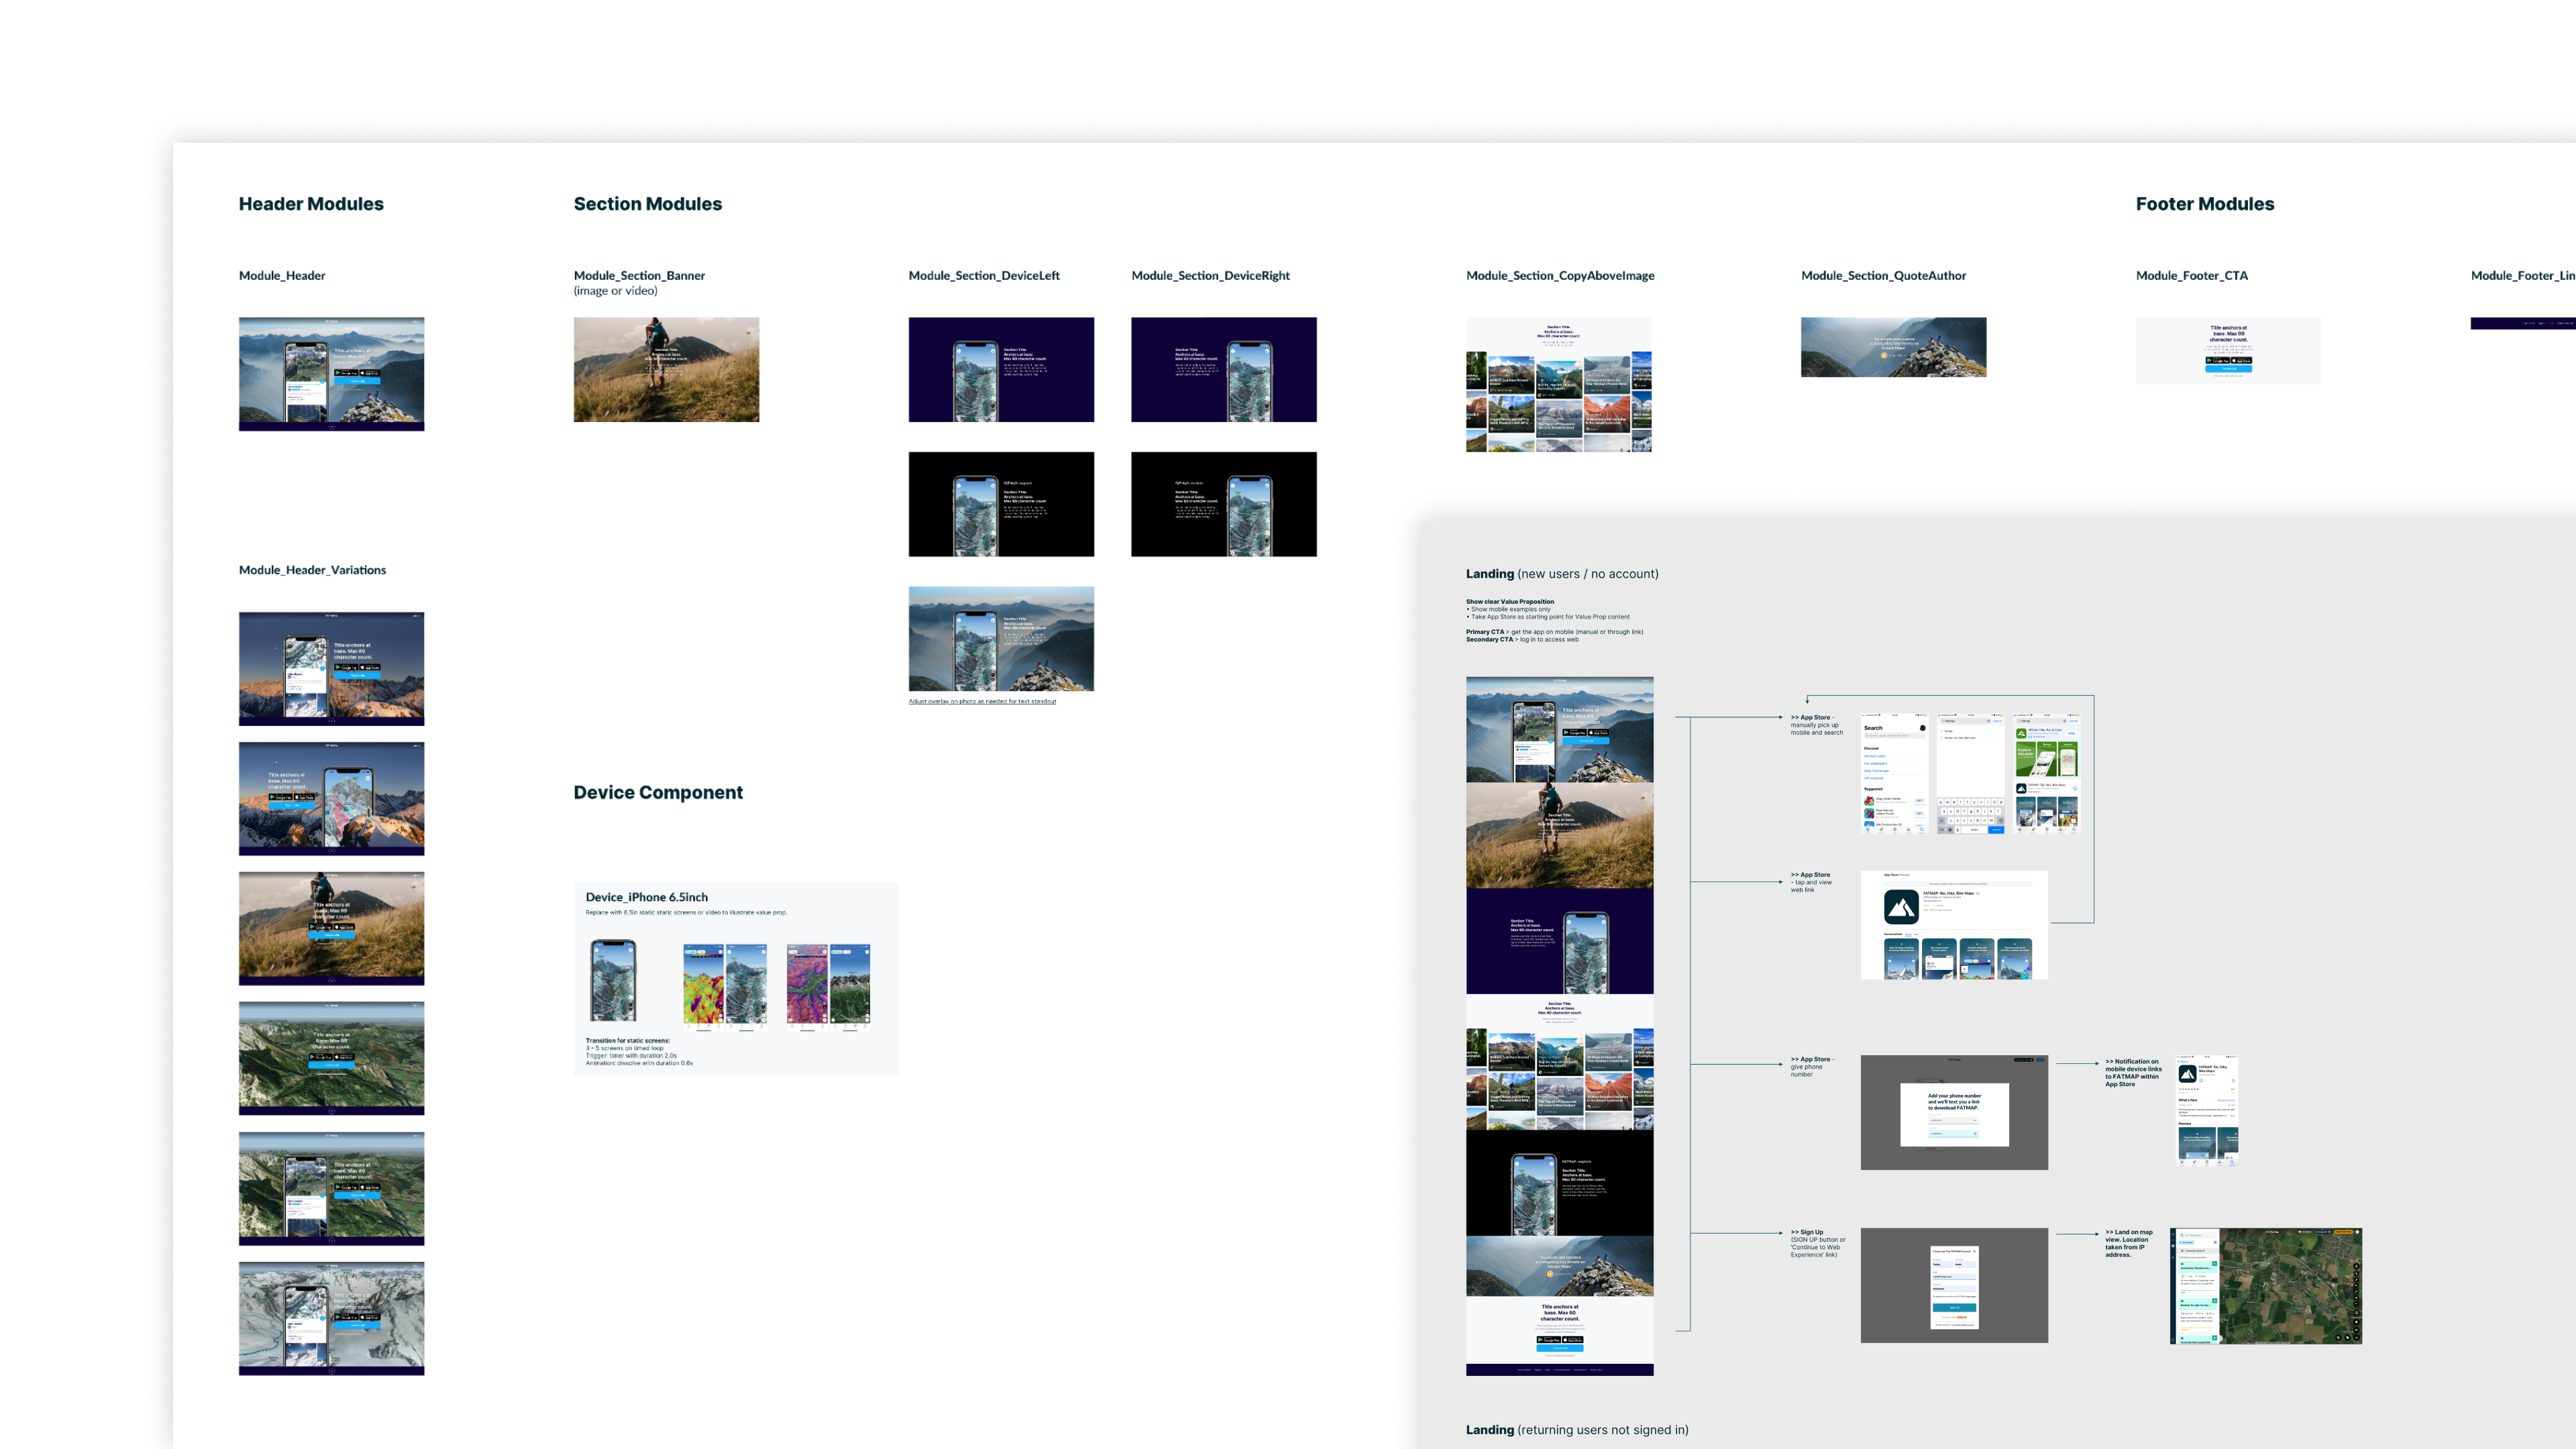This screenshot has width=2576, height=1449.
Task: Click the Module_Section_Banner label
Action: [x=639, y=275]
